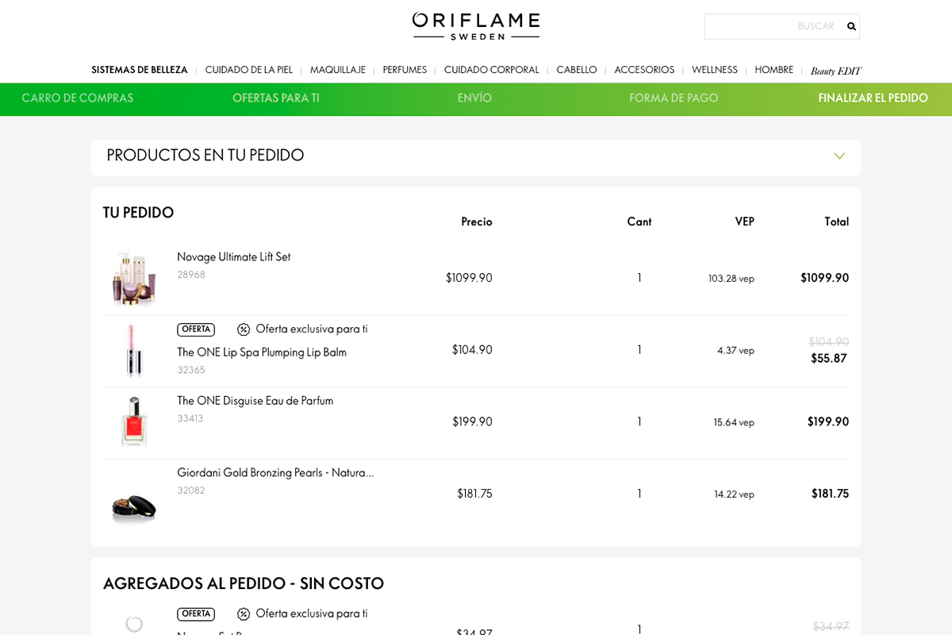This screenshot has height=635, width=952.
Task: Open The ONE Lip Spa Plumping Lip Balm
Action: [262, 352]
